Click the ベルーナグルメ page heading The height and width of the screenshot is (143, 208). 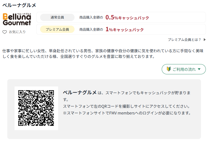pos(19,5)
